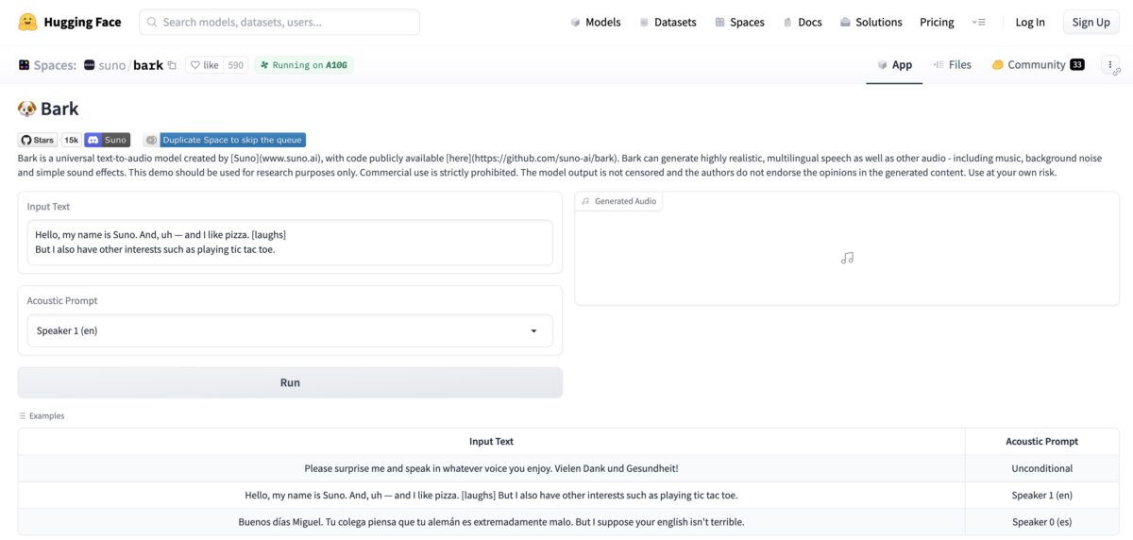
Task: Expand the more navigation items menu
Action: pos(978,22)
